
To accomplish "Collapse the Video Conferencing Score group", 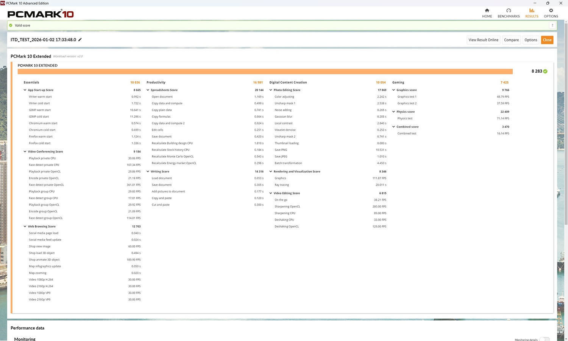I will (x=25, y=152).
